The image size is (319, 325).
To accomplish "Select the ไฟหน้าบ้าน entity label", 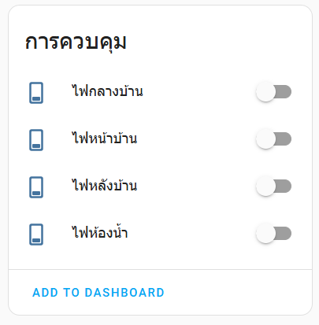I will 105,138.
